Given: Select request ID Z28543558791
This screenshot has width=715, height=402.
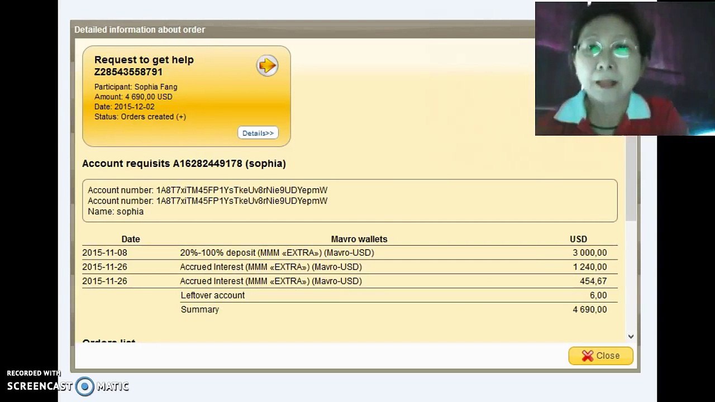Looking at the screenshot, I should pos(128,72).
